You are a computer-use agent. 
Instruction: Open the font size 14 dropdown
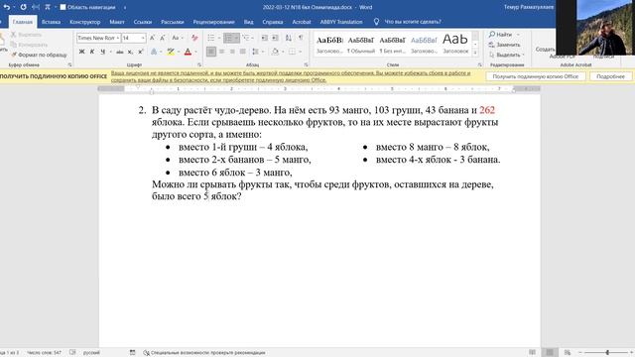(x=143, y=38)
